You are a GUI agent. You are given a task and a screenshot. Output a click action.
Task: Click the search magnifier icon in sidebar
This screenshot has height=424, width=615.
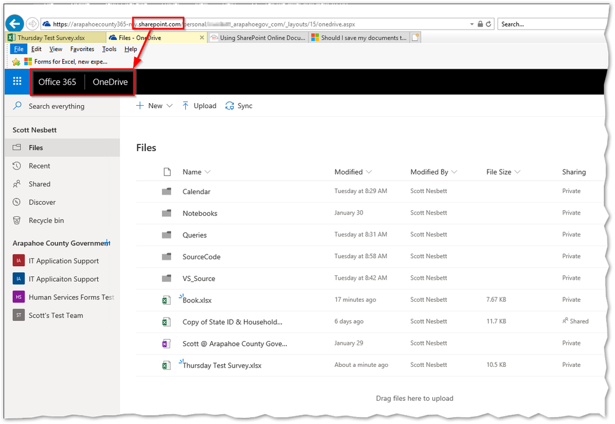[x=17, y=106]
